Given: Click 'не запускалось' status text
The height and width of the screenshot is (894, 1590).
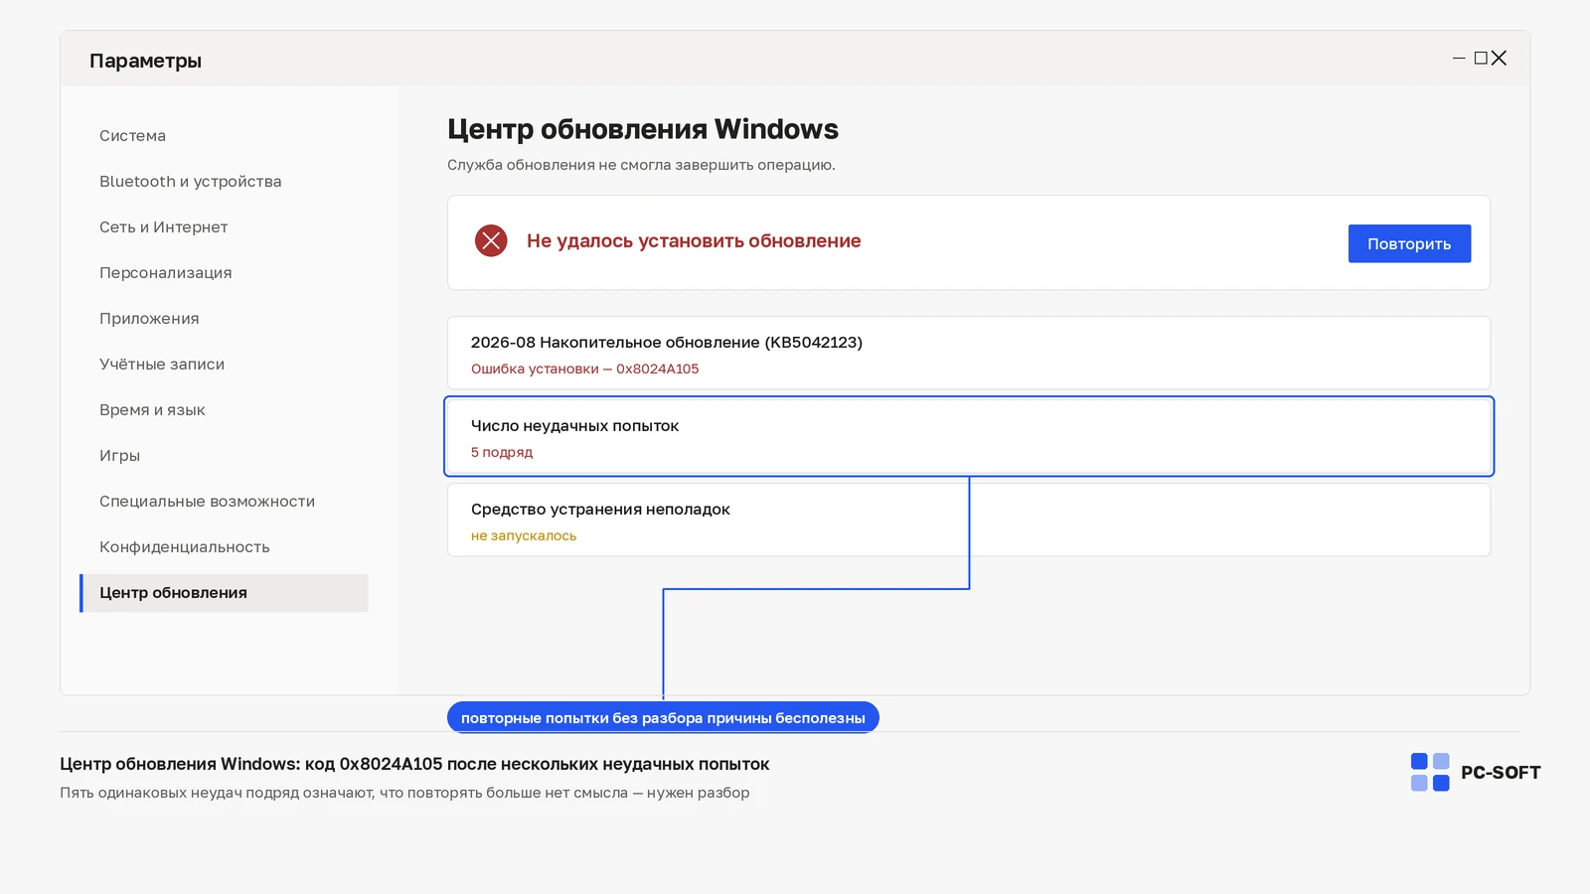Looking at the screenshot, I should [524, 535].
